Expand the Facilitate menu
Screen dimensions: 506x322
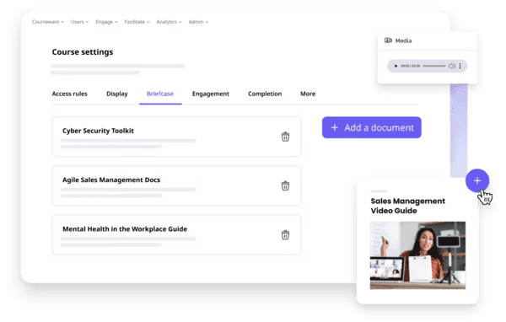point(137,22)
